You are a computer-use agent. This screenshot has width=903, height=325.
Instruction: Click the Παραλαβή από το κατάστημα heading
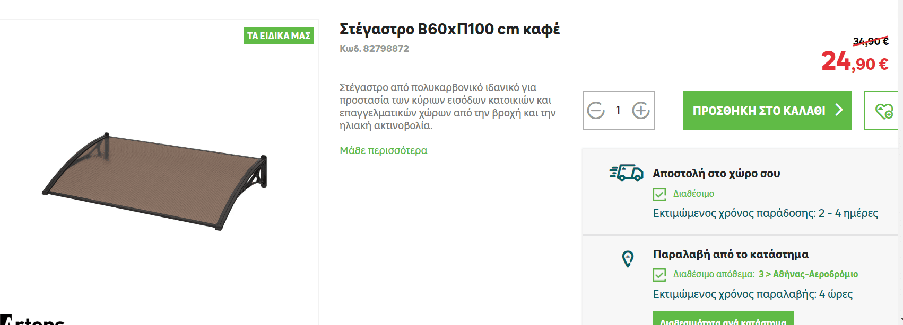click(x=731, y=254)
